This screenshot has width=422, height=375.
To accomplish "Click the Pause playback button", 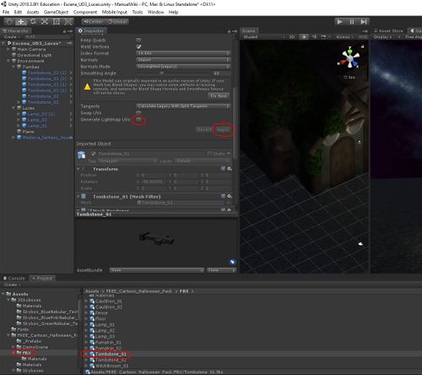I will 352,22.
